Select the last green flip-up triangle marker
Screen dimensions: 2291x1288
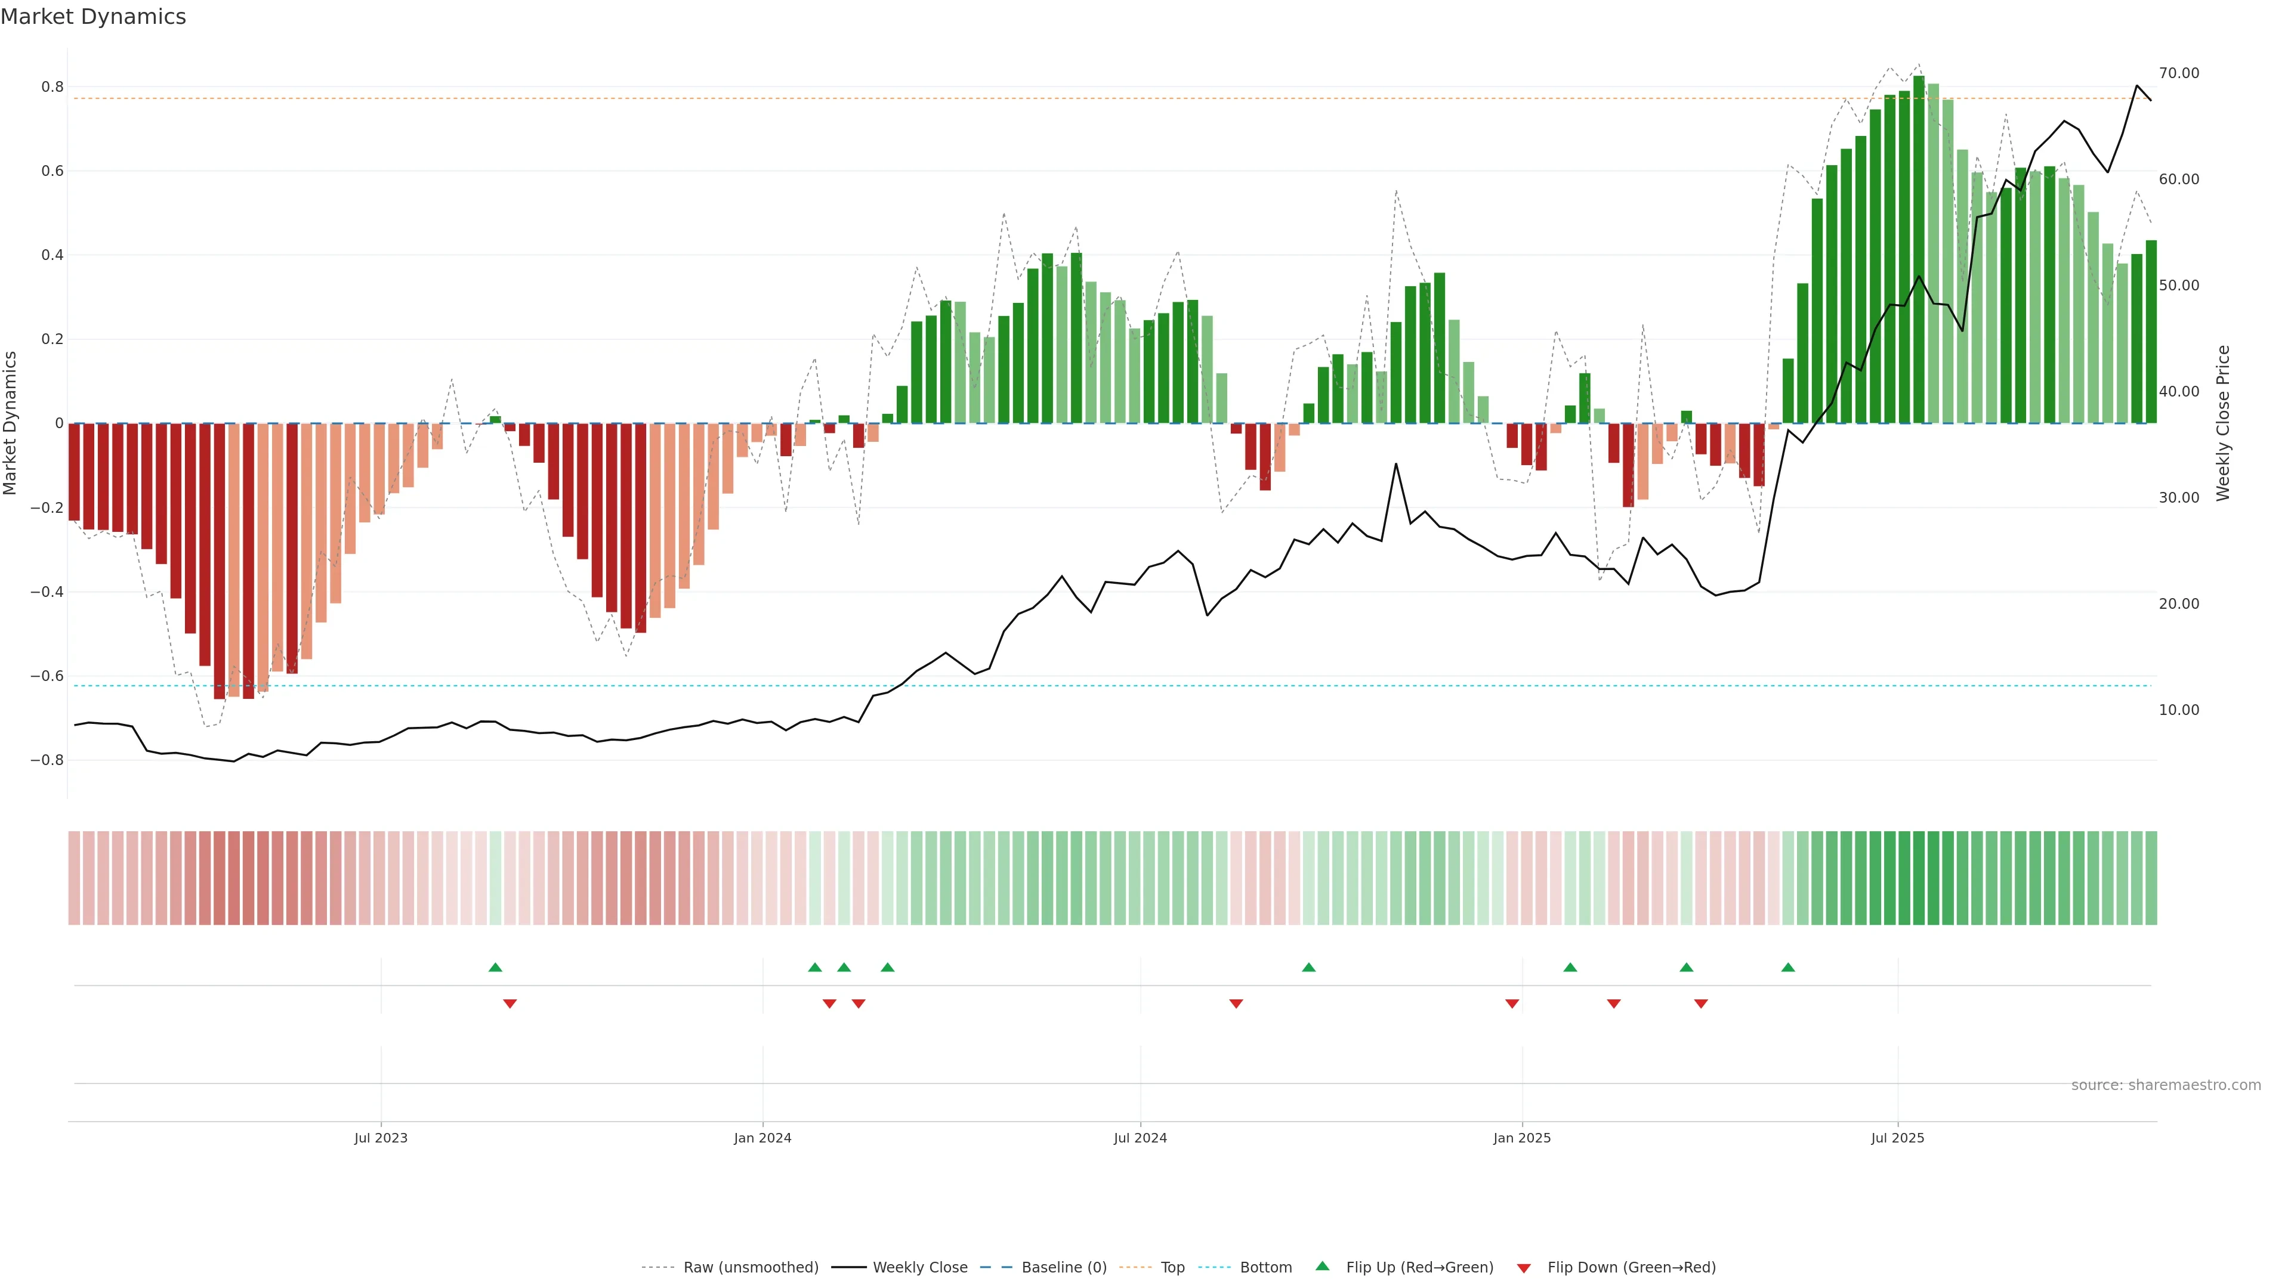pos(1787,967)
